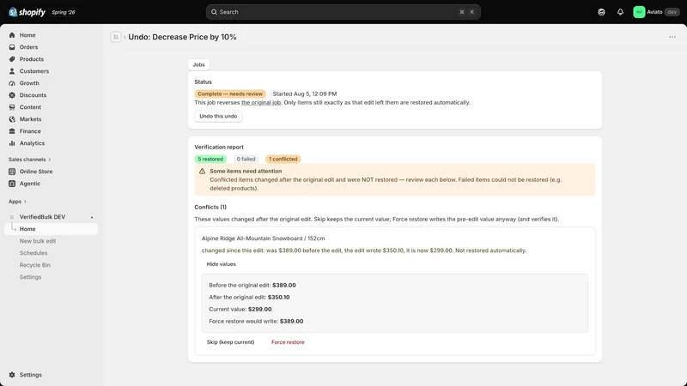
Task: Click the Conflicts (1) heading
Action: pyautogui.click(x=210, y=207)
